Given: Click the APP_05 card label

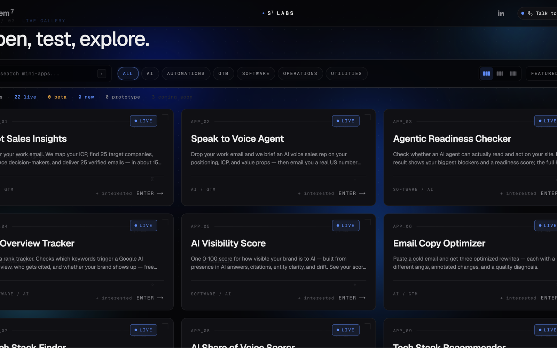Looking at the screenshot, I should 200,227.
